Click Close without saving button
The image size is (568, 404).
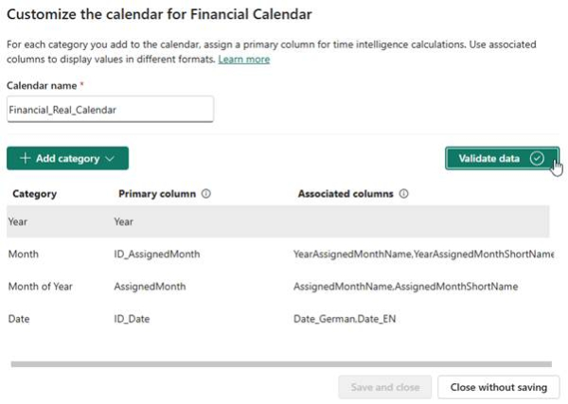[498, 387]
